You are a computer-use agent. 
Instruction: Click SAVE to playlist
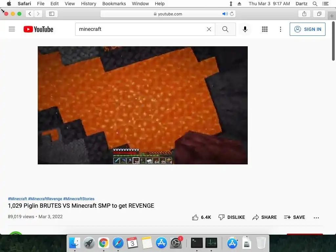pyautogui.click(x=294, y=217)
